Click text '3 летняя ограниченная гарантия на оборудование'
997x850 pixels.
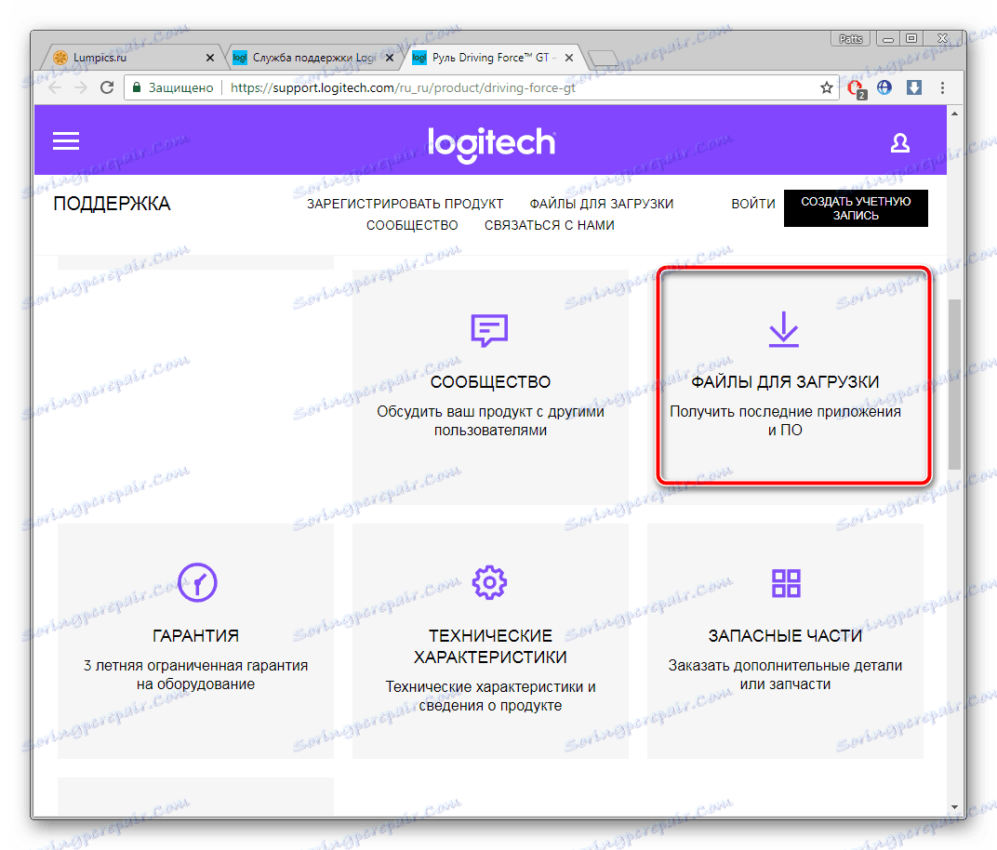click(196, 674)
